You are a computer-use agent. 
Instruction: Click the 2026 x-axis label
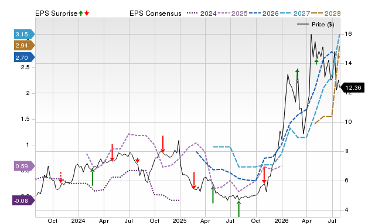[281, 220]
